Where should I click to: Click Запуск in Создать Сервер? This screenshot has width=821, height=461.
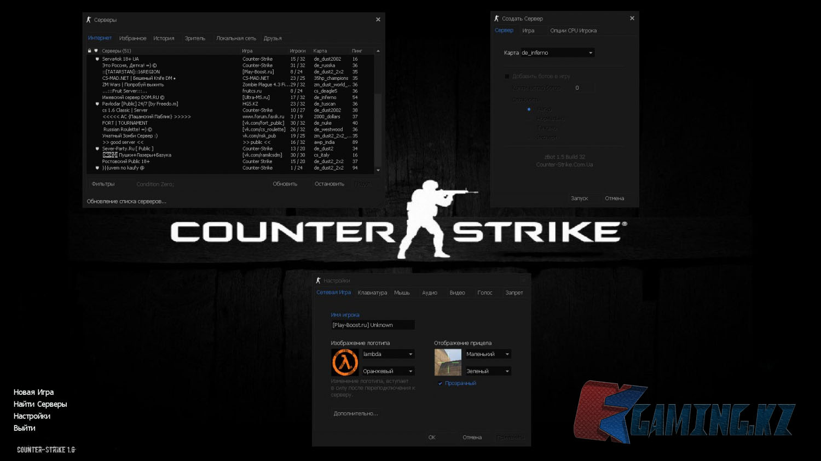pos(579,199)
